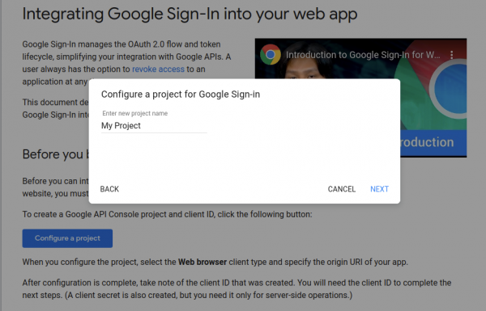Click the dialog title 'Configure a project for Google Sign-in'
This screenshot has height=311, width=486.
coord(181,94)
